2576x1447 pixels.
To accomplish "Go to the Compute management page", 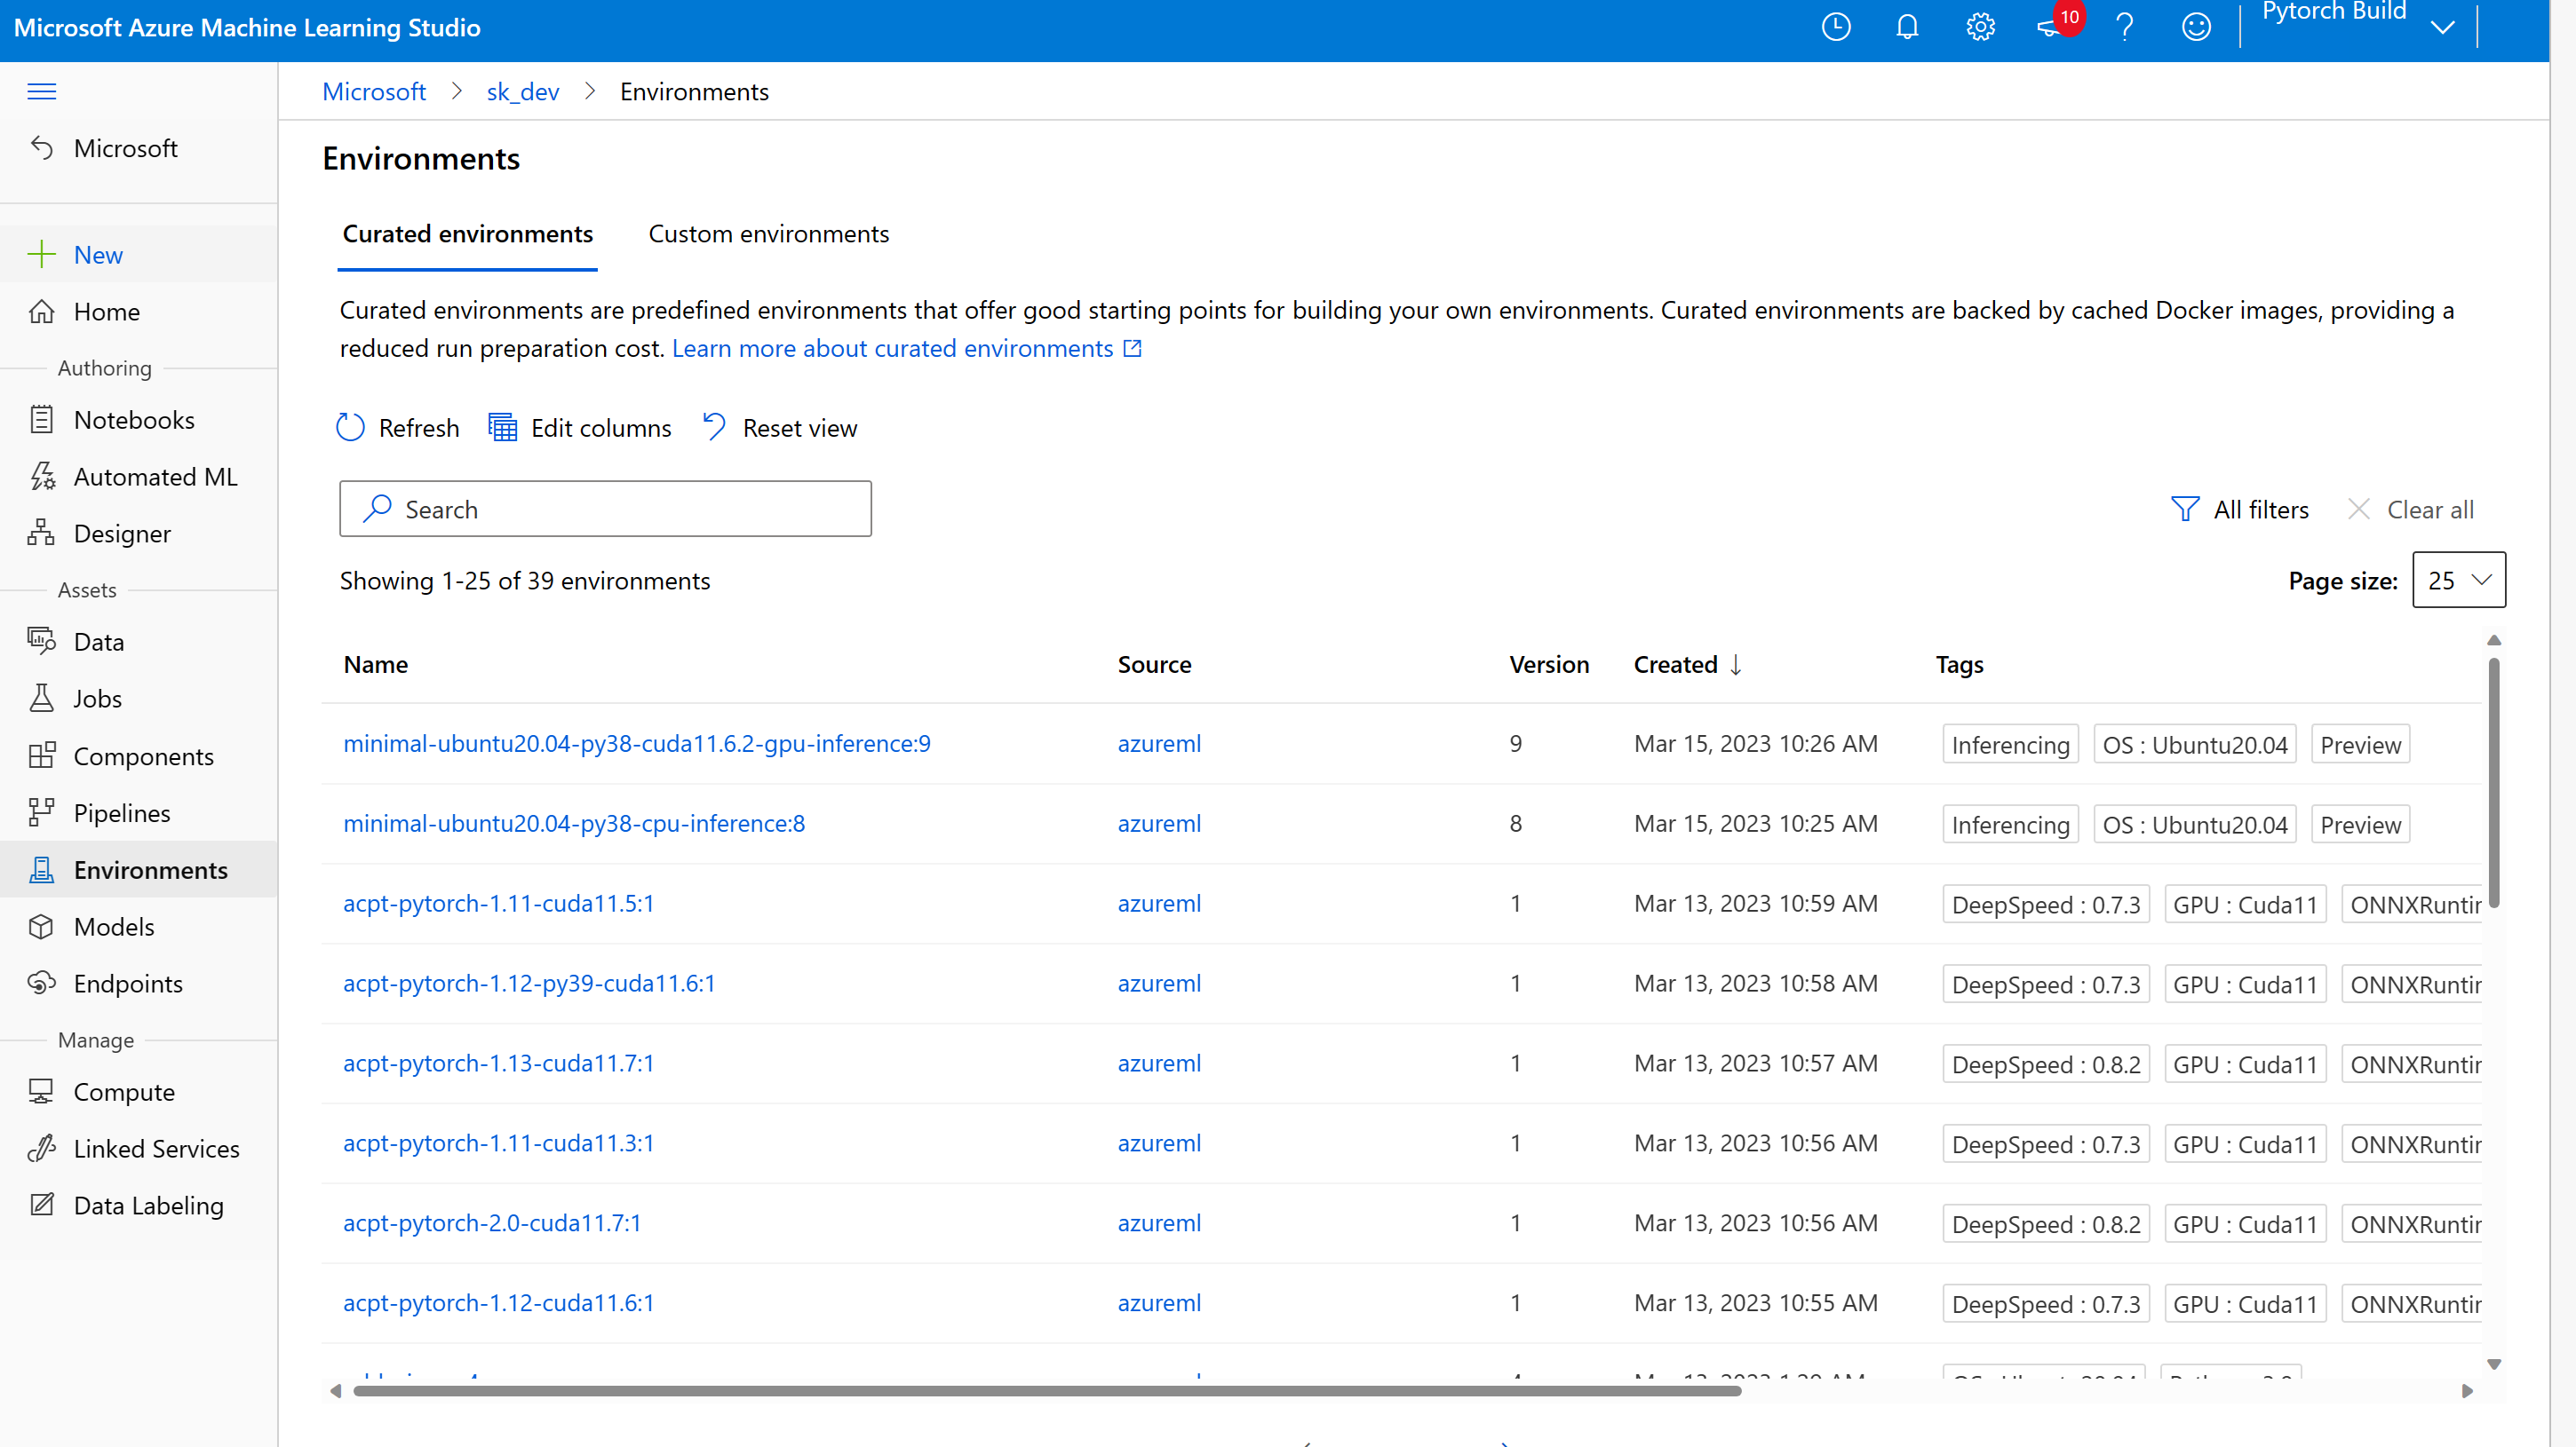I will tap(124, 1091).
